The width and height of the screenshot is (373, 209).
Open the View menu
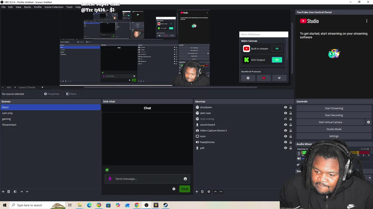click(18, 7)
